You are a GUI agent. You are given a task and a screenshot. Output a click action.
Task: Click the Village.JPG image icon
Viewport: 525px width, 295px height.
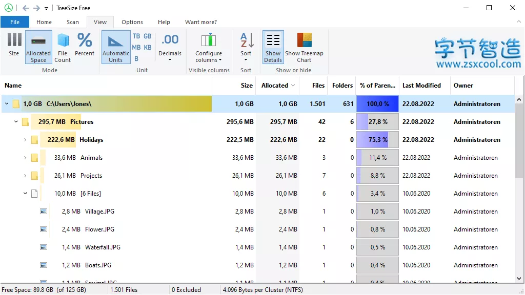coord(44,212)
